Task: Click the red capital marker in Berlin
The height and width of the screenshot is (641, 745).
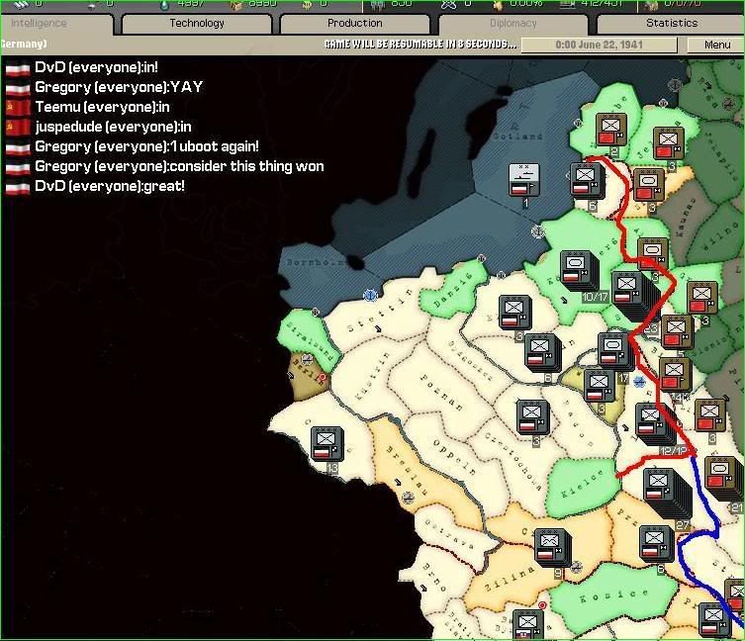Action: tap(323, 377)
